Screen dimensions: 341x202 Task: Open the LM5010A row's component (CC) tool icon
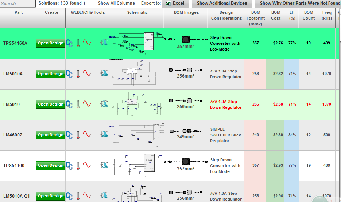click(69, 74)
